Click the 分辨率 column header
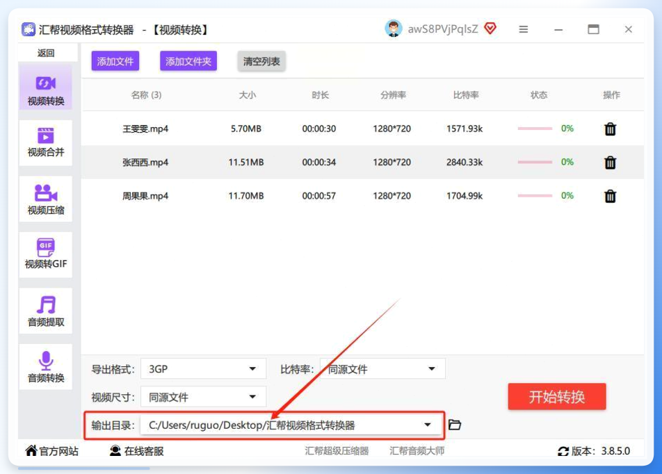 (393, 95)
